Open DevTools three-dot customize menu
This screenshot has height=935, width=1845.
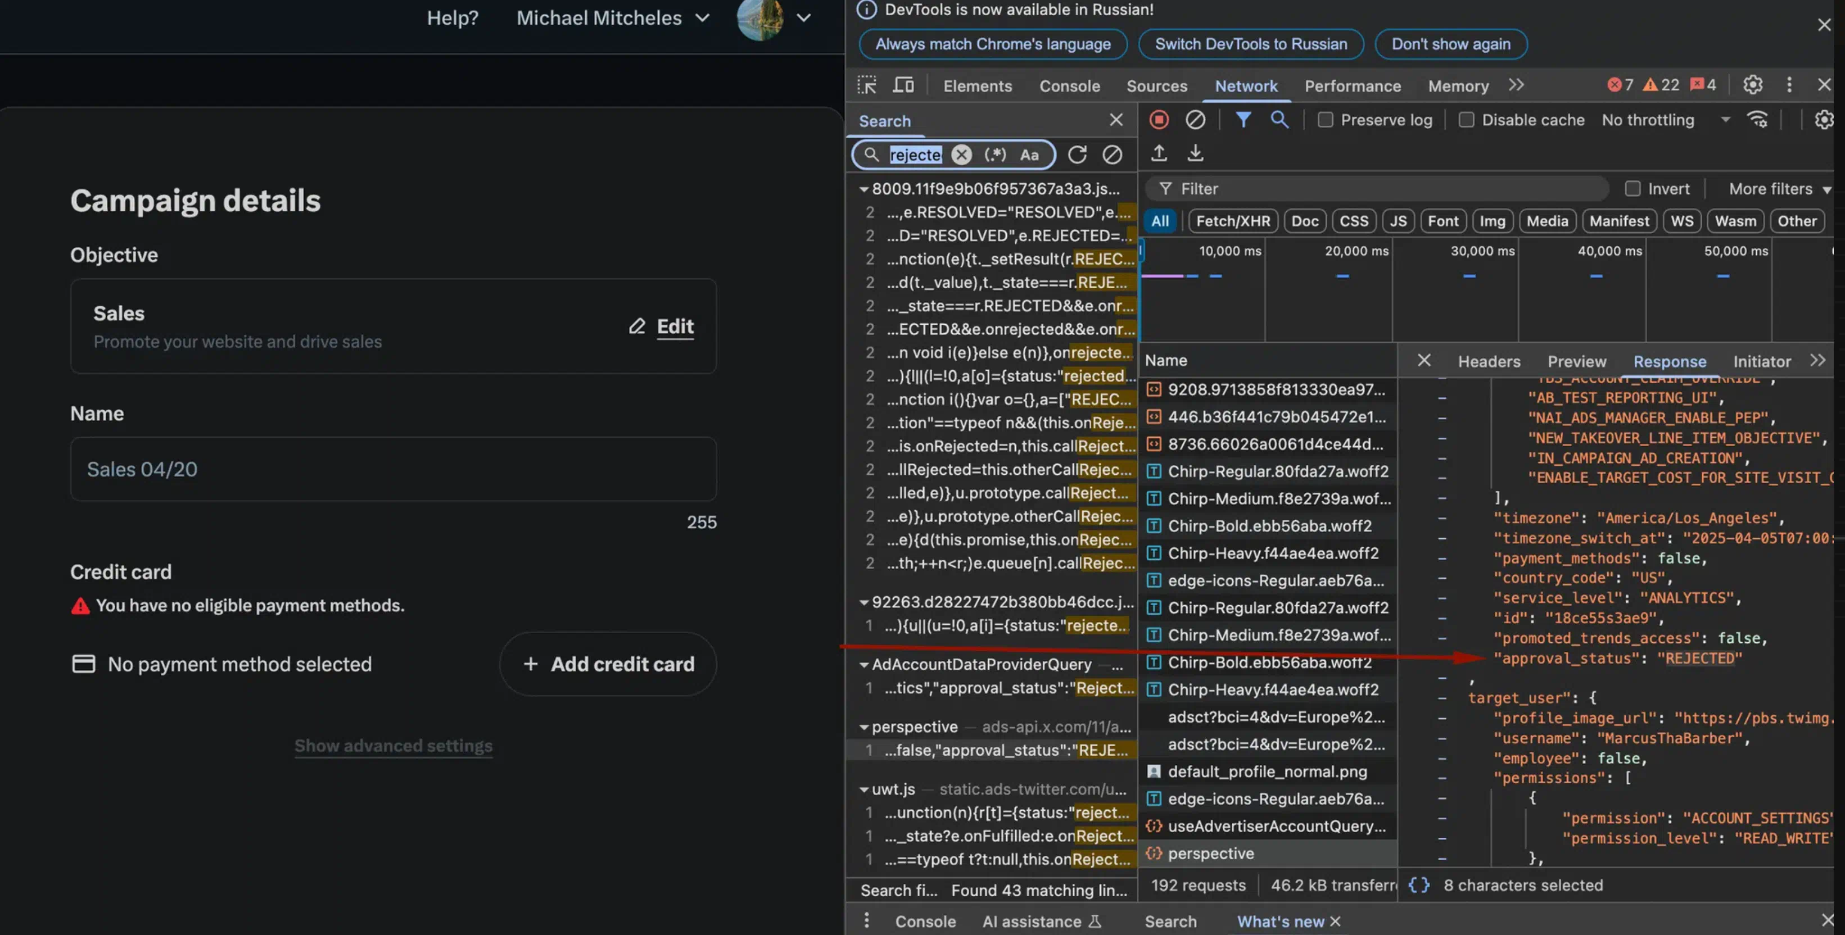[x=1789, y=85]
